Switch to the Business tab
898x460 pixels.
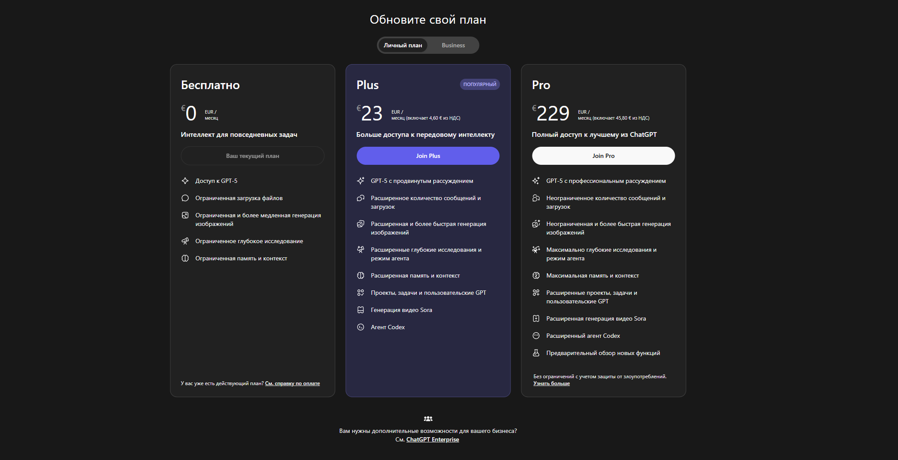[x=453, y=45]
